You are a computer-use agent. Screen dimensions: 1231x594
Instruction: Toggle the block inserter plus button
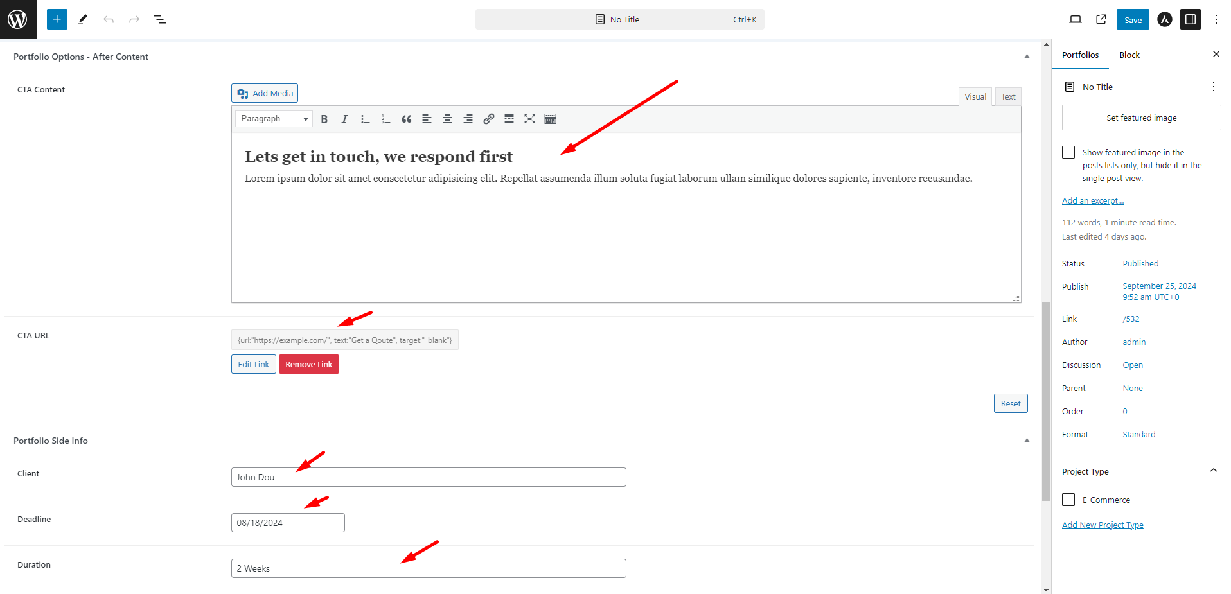click(57, 19)
